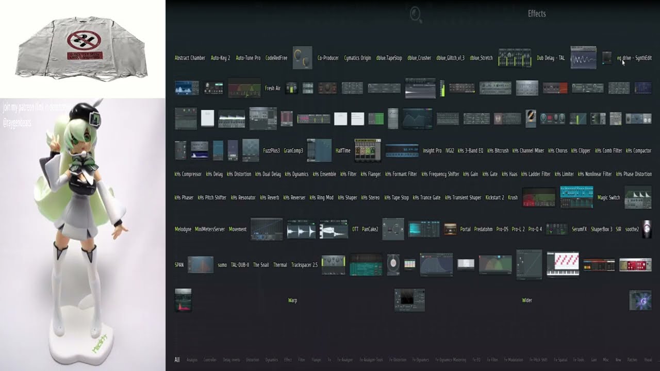660x371 pixels.
Task: Open the teal thumbnail left of Magic Switch
Action: [576, 197]
